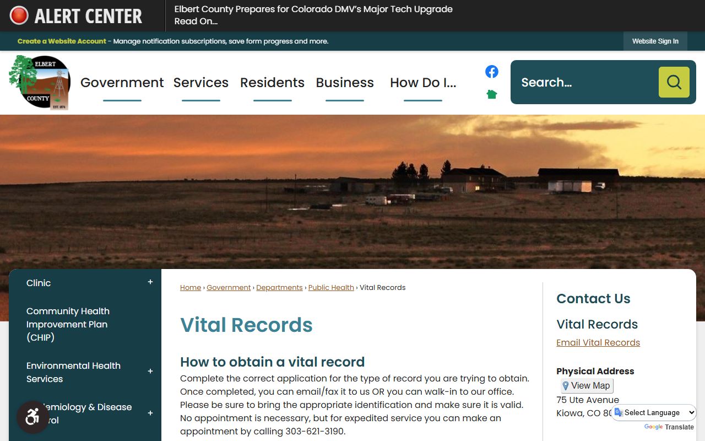Click the red Alert Center indicator icon
The image size is (705, 441).
(19, 15)
